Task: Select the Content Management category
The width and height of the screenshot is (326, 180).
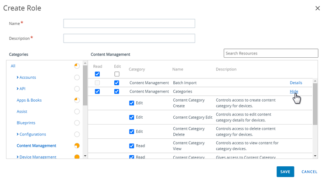Action: pyautogui.click(x=37, y=146)
